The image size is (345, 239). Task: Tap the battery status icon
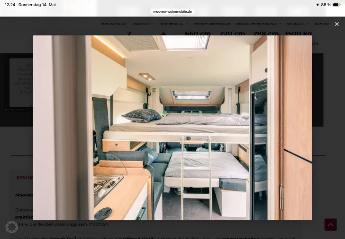click(336, 5)
